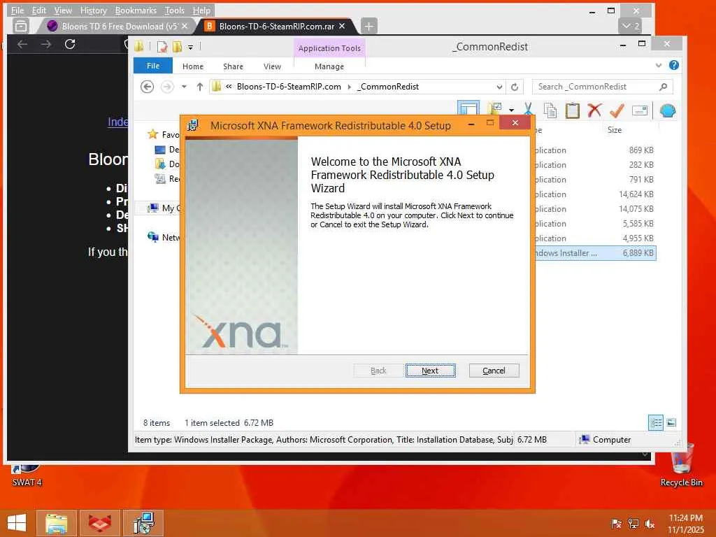The height and width of the screenshot is (537, 716).
Task: Open Firefox Tools menu
Action: 174,10
